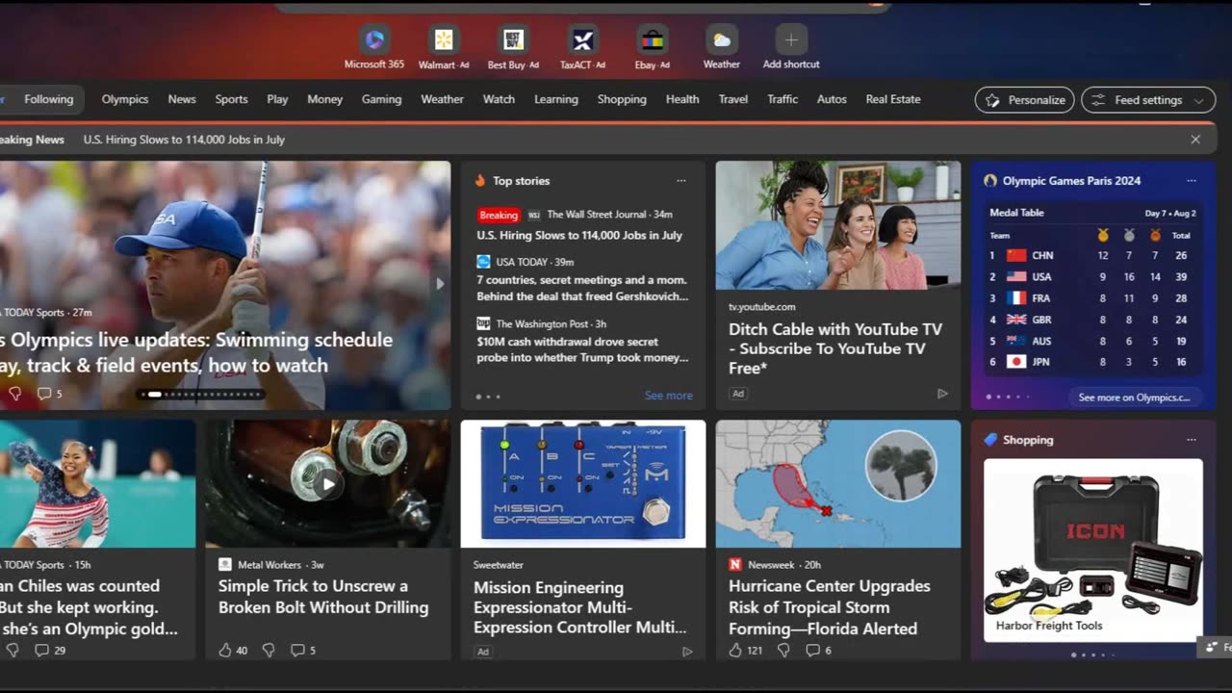
Task: Open the Best Buy shortcut icon
Action: tap(513, 39)
